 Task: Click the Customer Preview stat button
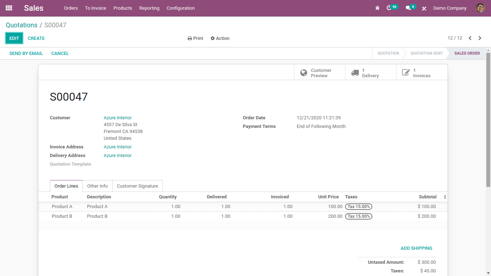coord(320,72)
